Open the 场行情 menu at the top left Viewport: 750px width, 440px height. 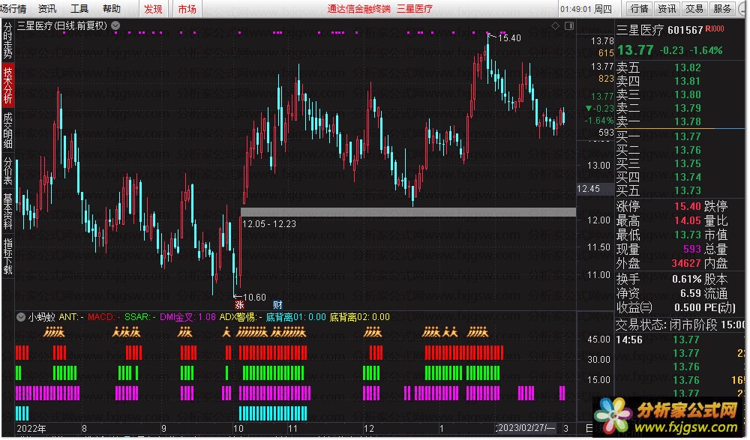click(13, 8)
